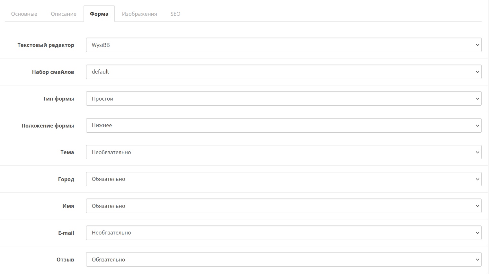Viewport: 489px width, 274px height.
Task: Expand the smiley set dropdown showing default
Action: [x=283, y=72]
